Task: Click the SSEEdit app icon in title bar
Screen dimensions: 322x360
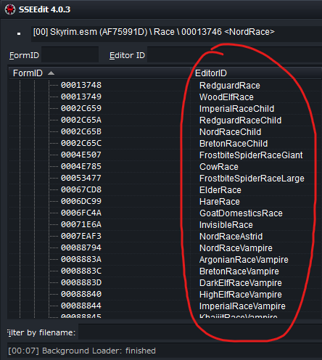Action: pyautogui.click(x=10, y=9)
